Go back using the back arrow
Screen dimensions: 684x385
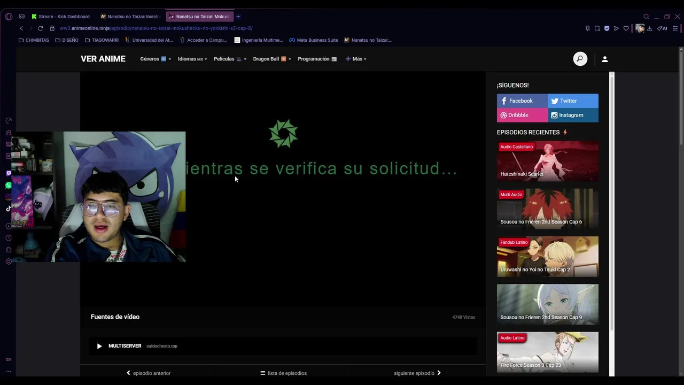(21, 28)
